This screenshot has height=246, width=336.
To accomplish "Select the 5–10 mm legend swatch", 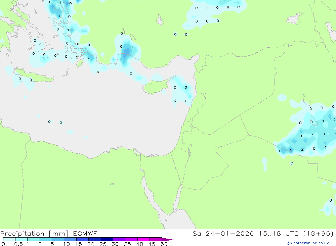I will (58, 239).
